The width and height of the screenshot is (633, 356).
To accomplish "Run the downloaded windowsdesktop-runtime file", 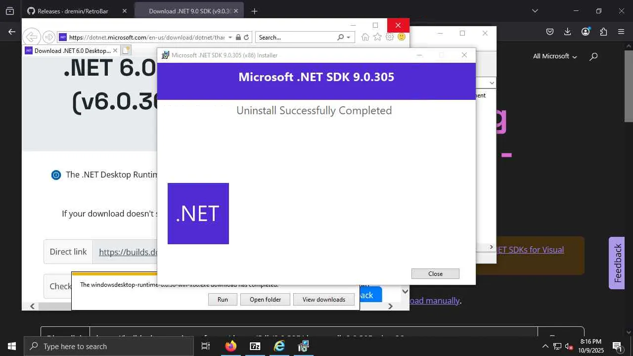I will [x=223, y=299].
